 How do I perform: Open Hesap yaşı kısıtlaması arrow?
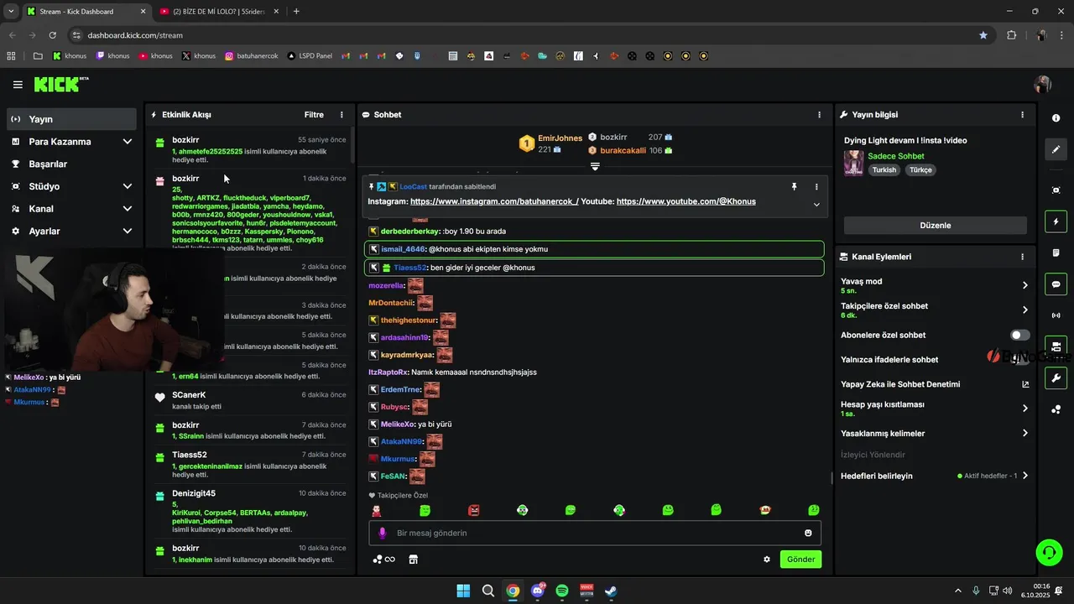[x=1024, y=409]
